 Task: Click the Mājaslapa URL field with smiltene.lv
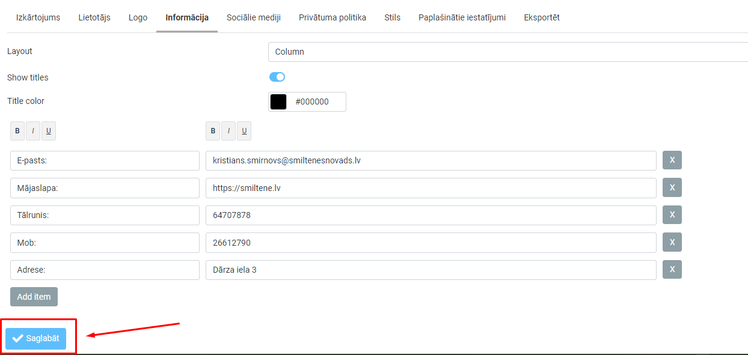[x=431, y=188]
